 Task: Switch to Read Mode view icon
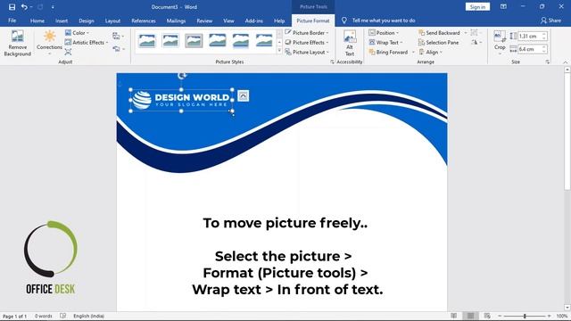coord(454,316)
